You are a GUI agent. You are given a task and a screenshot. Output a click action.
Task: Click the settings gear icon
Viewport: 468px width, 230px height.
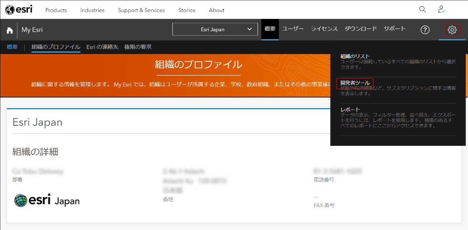[x=452, y=30]
